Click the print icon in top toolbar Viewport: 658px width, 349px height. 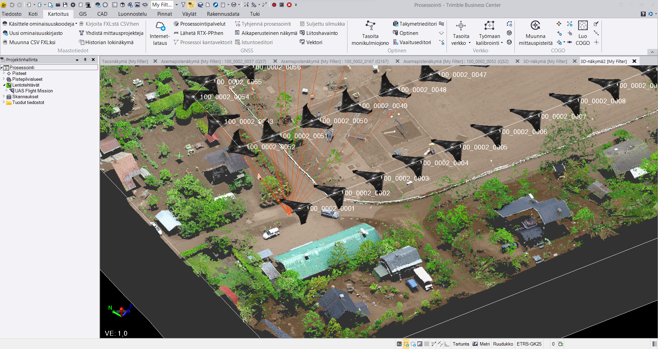[233, 5]
